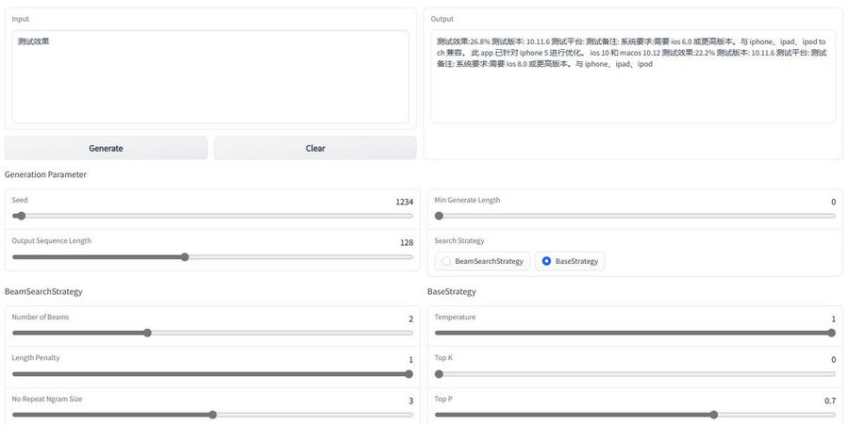Click the Temperature slider track
The image size is (849, 425).
(x=635, y=333)
